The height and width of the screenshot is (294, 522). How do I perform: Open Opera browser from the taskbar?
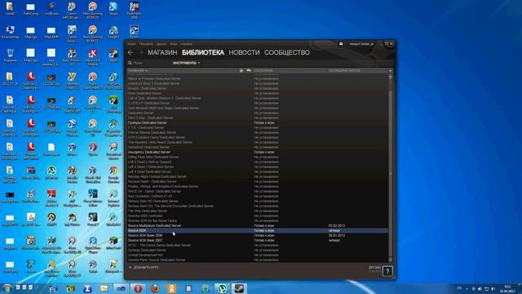[138, 288]
